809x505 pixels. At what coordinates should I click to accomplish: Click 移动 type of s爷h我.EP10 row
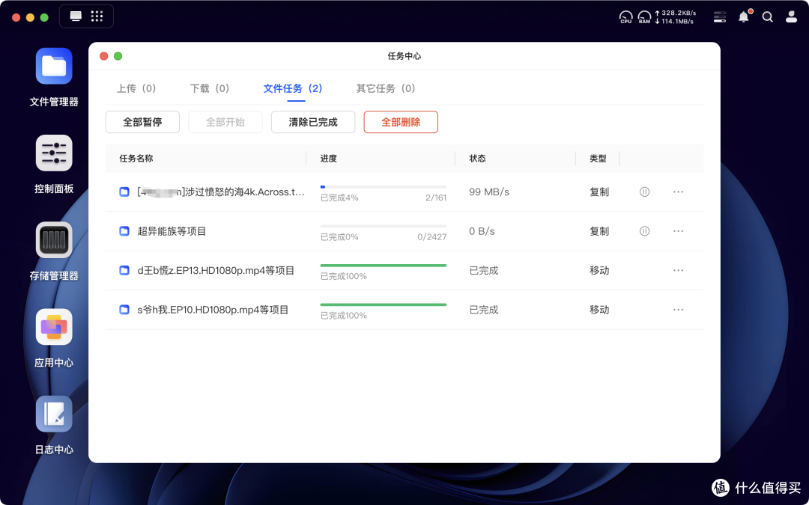pos(599,310)
